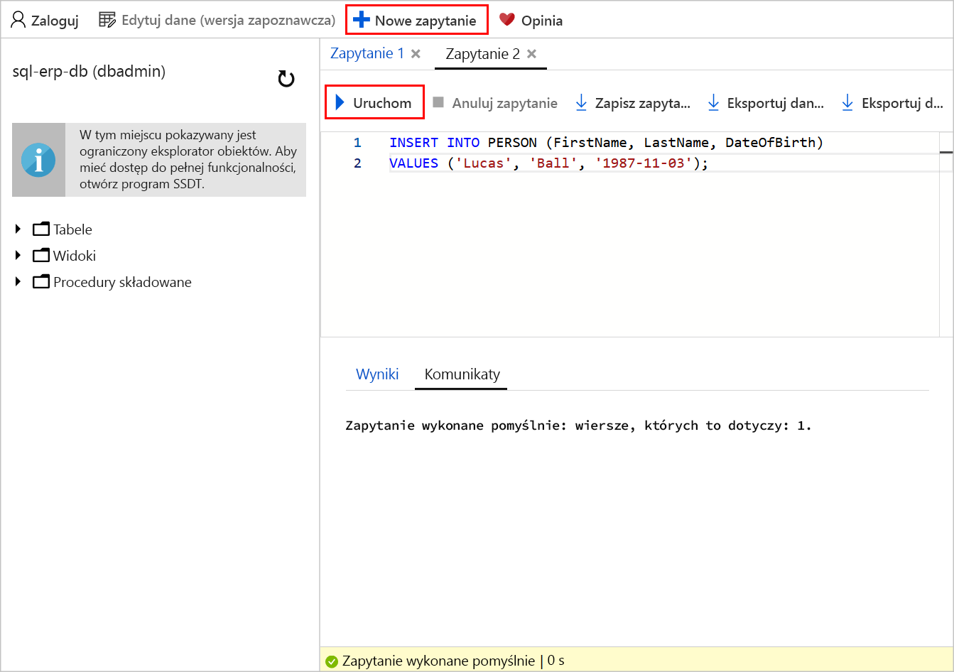The image size is (954, 672).
Task: Click the Eksportuj d... label
Action: point(902,104)
